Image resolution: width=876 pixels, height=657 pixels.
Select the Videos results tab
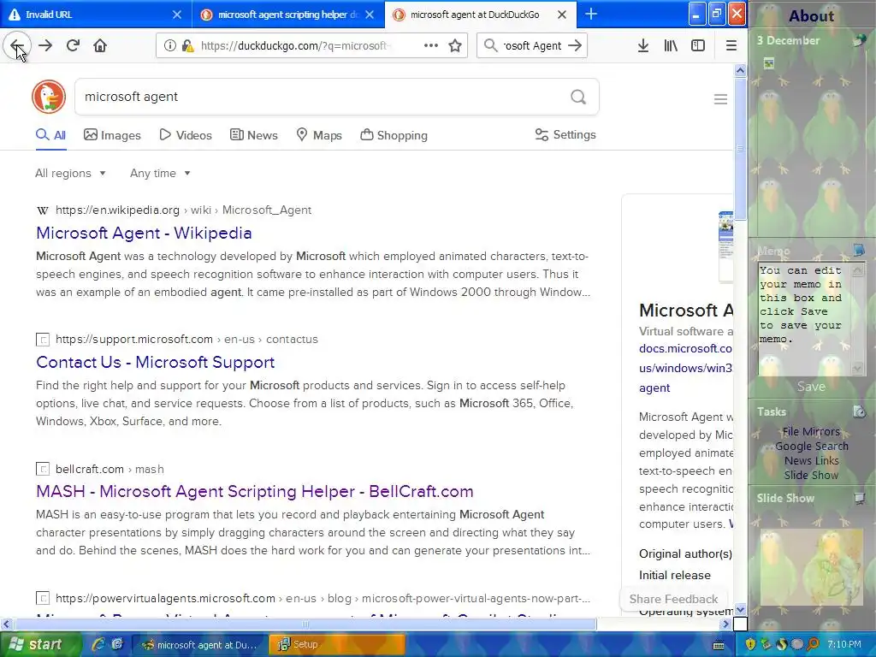186,135
